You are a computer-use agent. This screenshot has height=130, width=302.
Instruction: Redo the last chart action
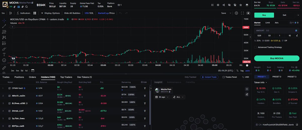click(x=126, y=13)
